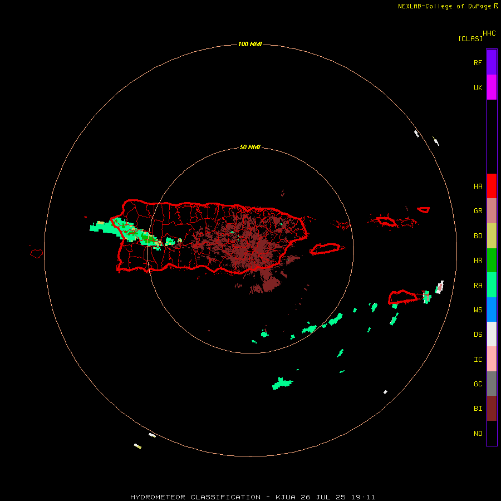This screenshot has height=501, width=501.
Task: Click the HR legend label
Action: tap(478, 260)
